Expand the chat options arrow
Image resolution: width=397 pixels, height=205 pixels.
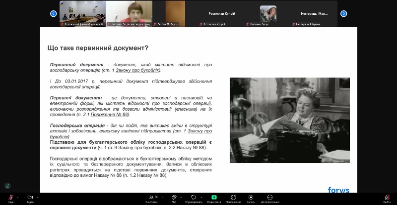point(181,197)
